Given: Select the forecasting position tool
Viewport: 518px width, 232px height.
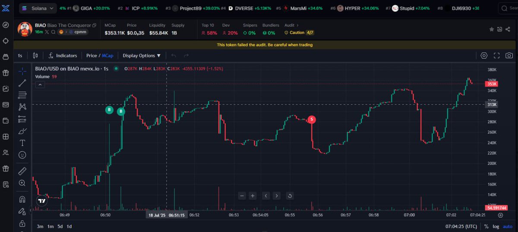Looking at the screenshot, I should click(x=22, y=119).
